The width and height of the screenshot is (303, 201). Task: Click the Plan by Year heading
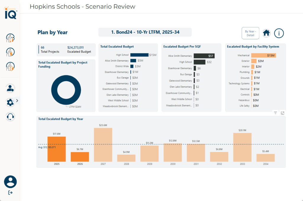click(x=52, y=33)
